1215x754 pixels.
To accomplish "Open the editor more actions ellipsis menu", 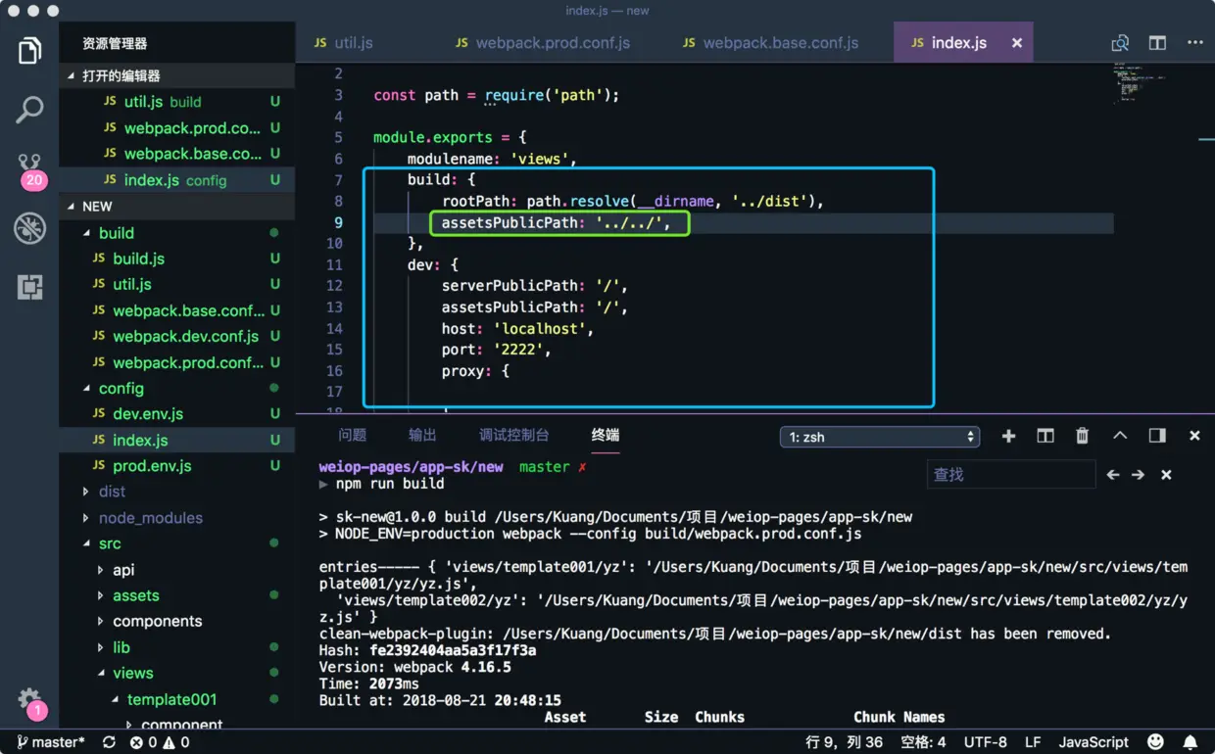I will tap(1195, 43).
